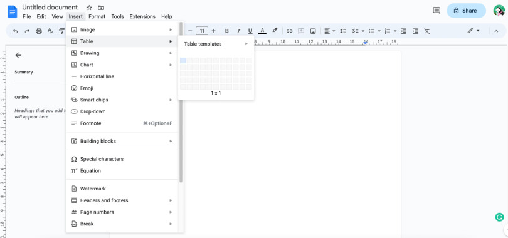Click the Print icon
Screen dimensions: 508x238
pyautogui.click(x=38, y=31)
